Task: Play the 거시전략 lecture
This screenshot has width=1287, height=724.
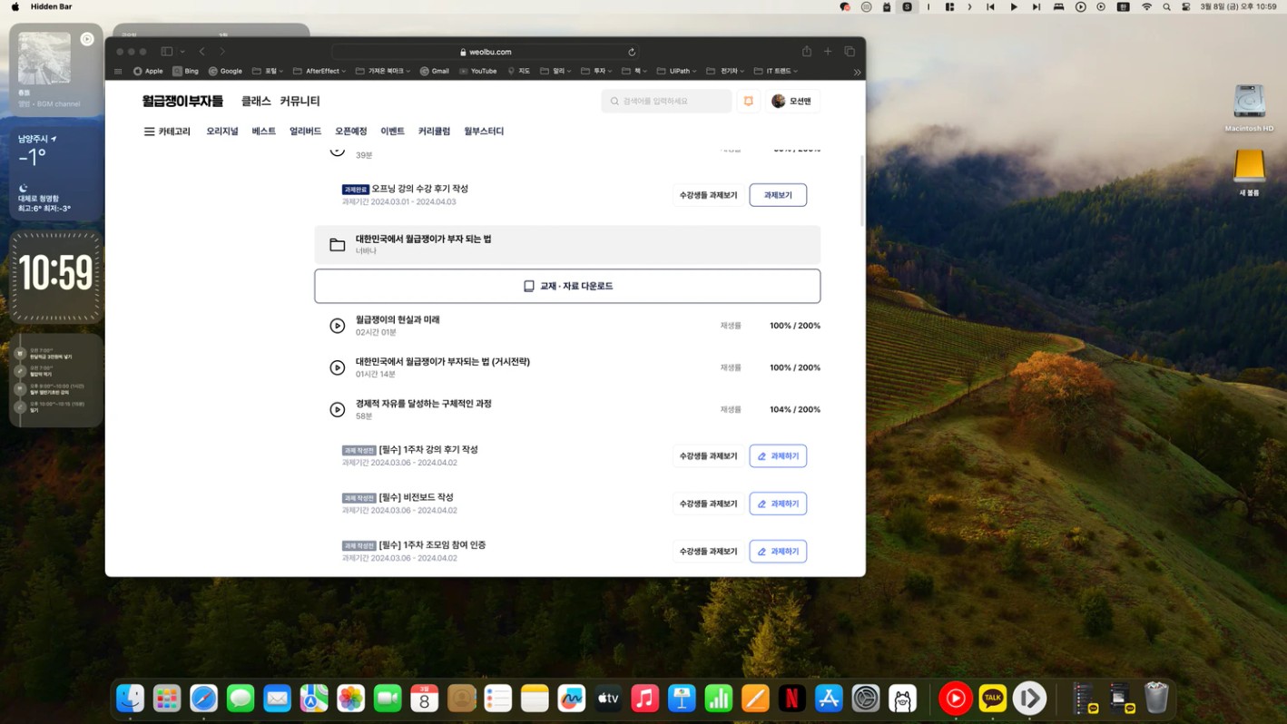Action: click(338, 367)
